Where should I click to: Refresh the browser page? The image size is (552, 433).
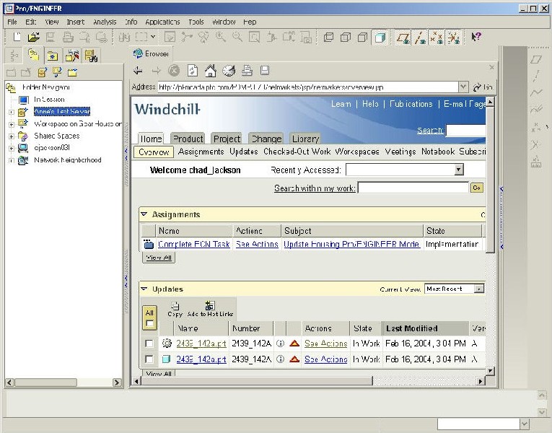(192, 71)
